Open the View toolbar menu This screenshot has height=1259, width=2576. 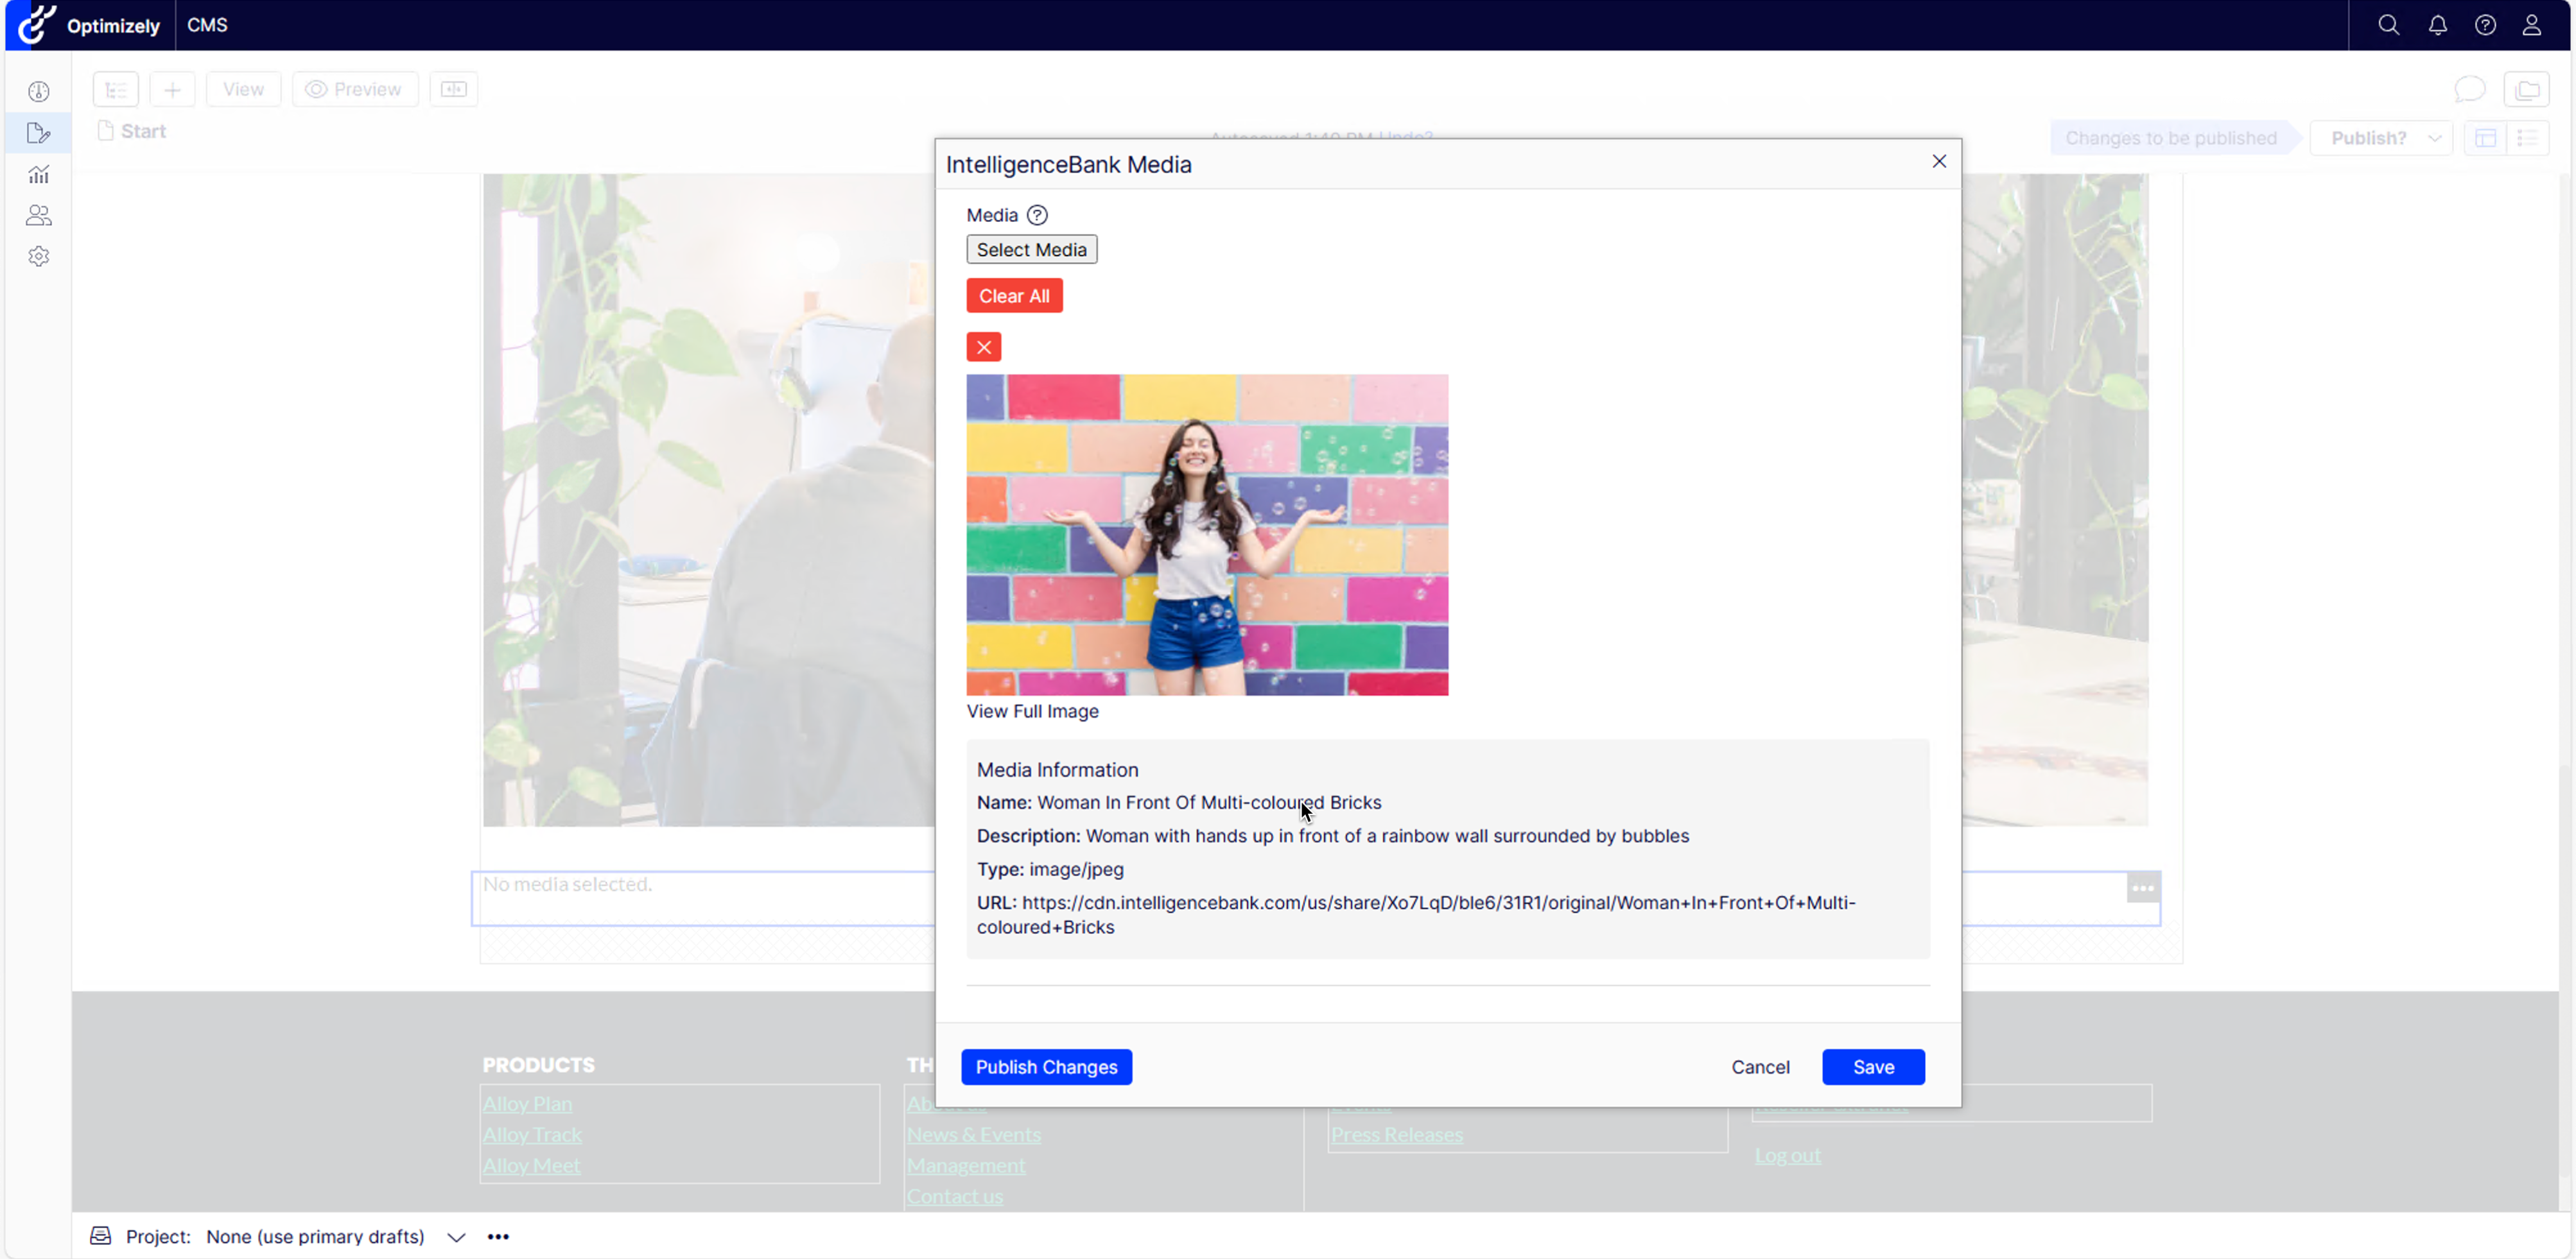click(x=243, y=89)
